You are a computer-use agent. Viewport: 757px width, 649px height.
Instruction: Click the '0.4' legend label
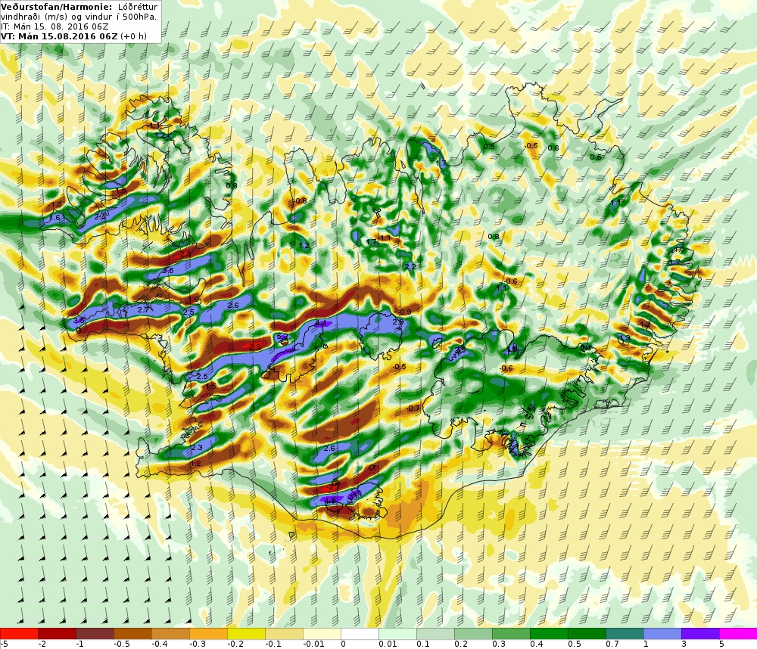point(537,644)
